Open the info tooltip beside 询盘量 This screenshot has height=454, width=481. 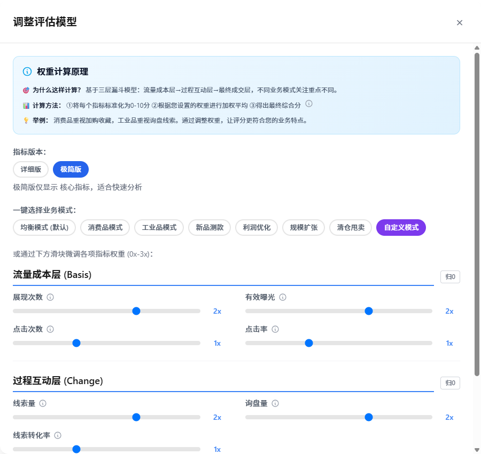[275, 403]
